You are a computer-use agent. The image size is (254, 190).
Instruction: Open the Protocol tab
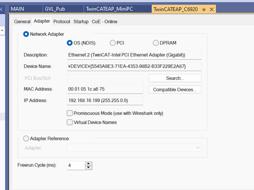[62, 21]
